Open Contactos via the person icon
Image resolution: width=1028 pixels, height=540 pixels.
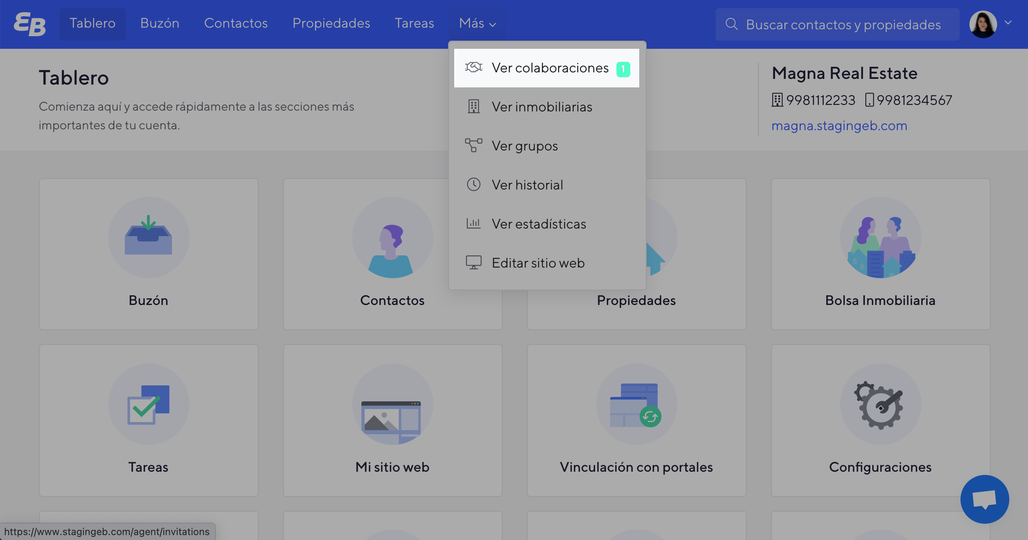coord(392,238)
